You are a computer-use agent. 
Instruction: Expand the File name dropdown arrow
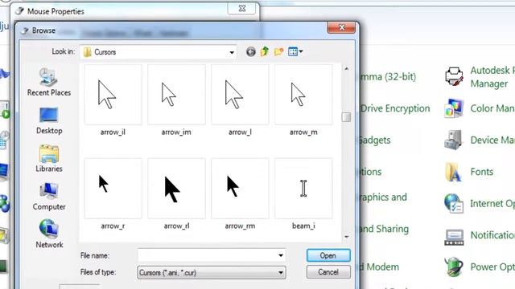coord(281,255)
